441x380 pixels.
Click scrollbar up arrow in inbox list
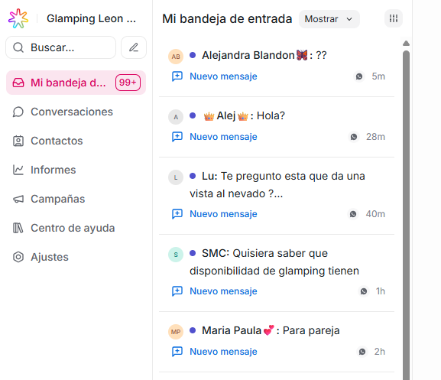406,43
